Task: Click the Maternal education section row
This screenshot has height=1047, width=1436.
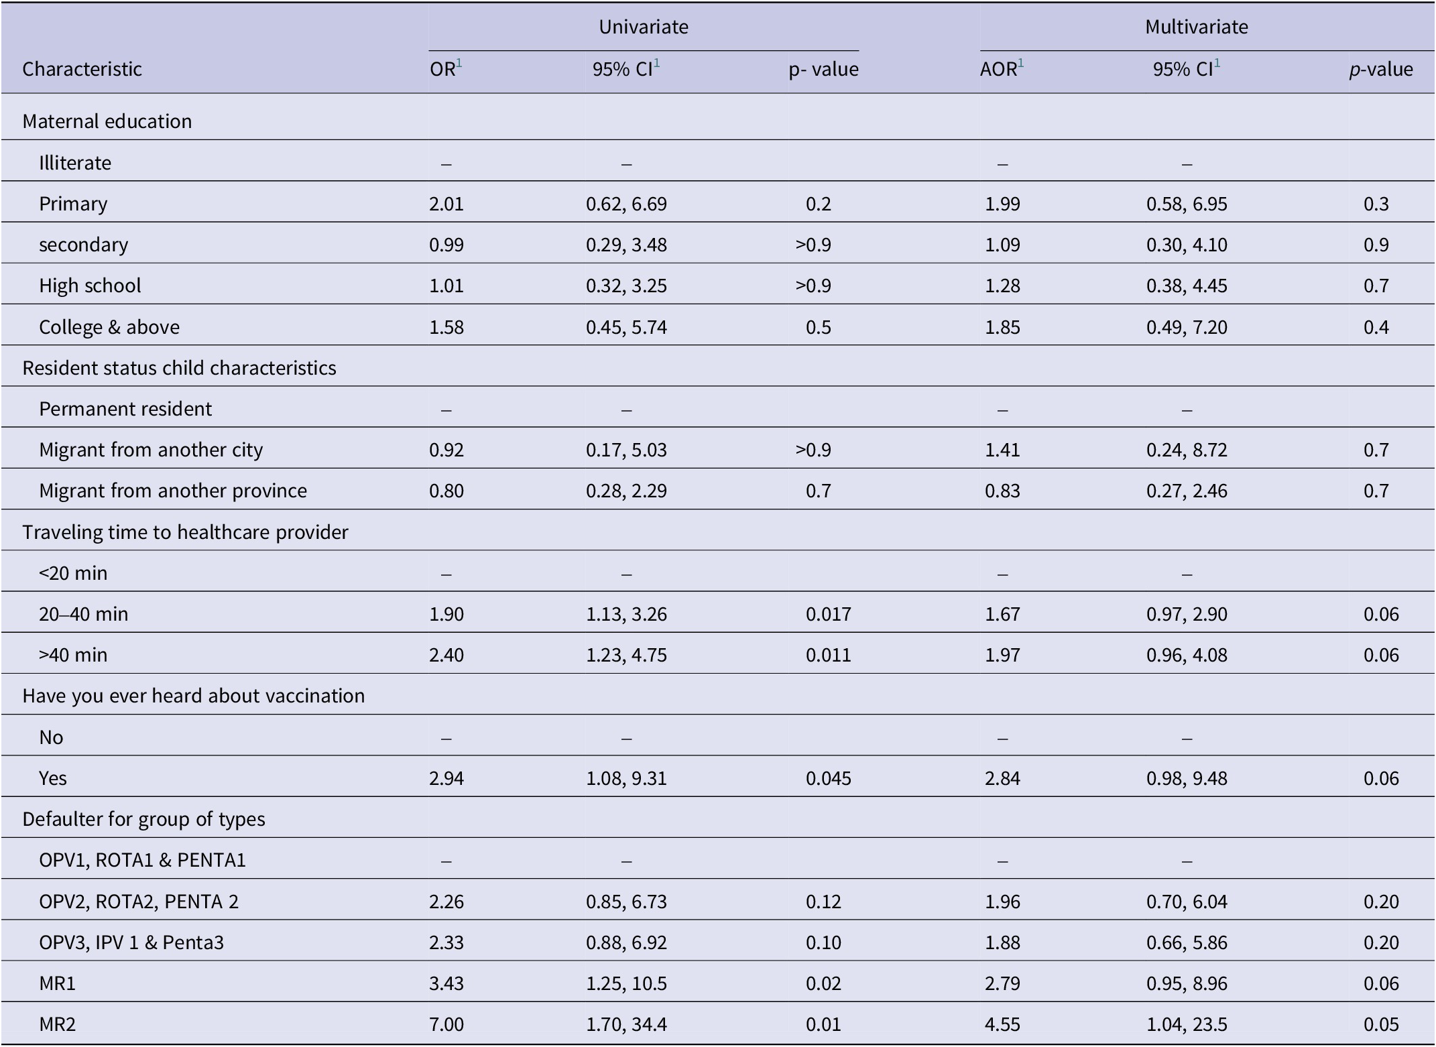Action: [x=718, y=121]
